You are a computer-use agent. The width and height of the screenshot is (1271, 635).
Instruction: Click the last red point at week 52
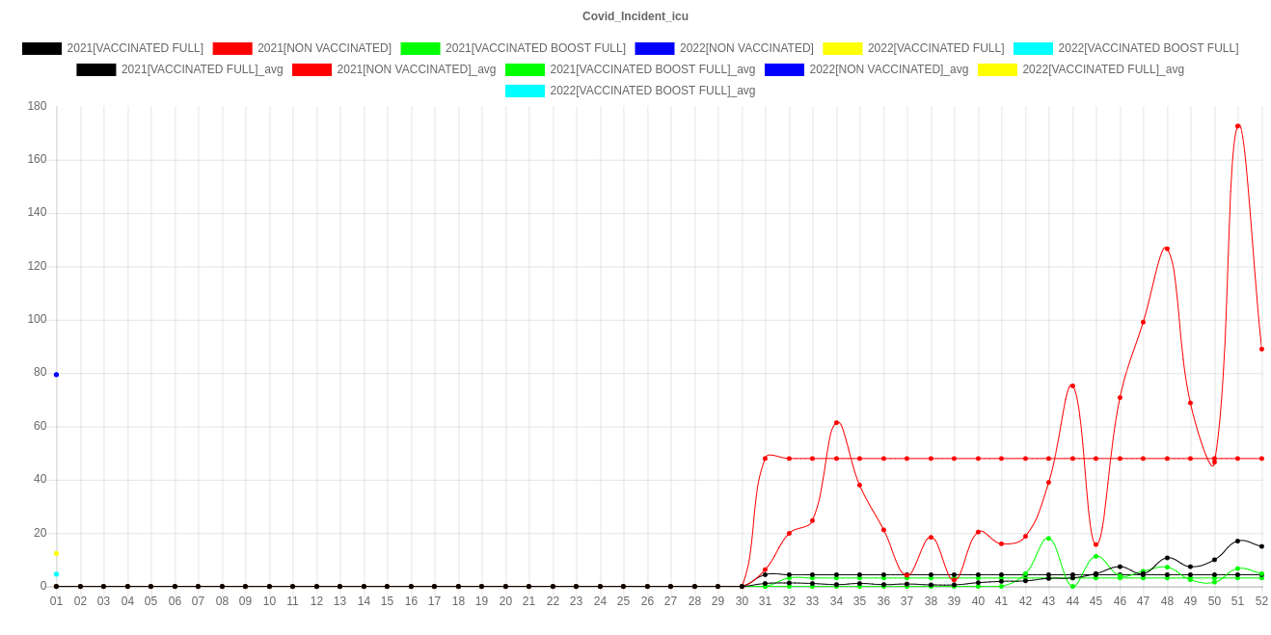pos(1260,349)
